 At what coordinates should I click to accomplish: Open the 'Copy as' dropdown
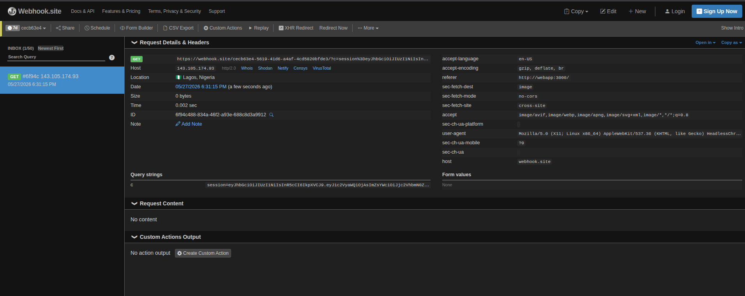click(x=731, y=42)
